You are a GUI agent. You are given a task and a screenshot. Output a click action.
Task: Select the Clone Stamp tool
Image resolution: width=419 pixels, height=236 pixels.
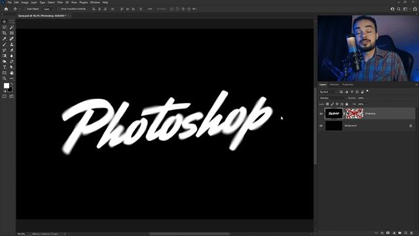point(12,45)
